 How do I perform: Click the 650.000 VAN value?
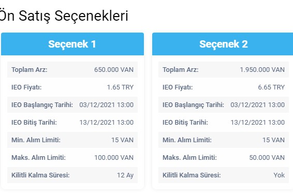(x=114, y=70)
